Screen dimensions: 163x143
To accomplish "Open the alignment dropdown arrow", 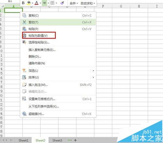I will 48,3.
